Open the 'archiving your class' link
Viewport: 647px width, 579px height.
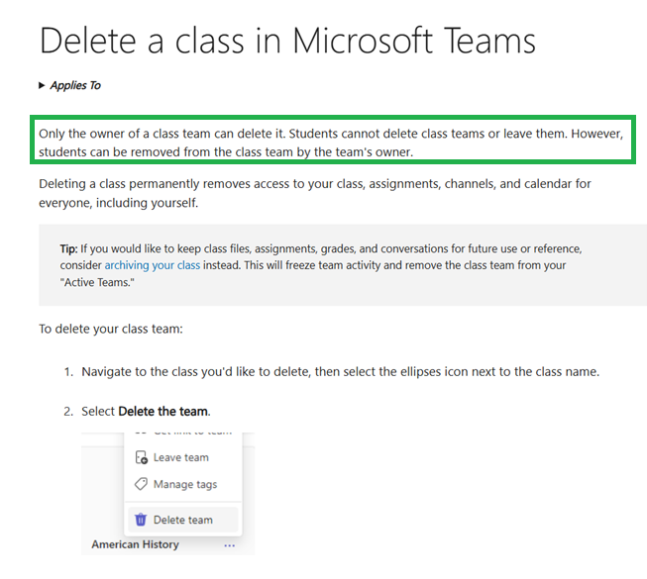tap(153, 265)
